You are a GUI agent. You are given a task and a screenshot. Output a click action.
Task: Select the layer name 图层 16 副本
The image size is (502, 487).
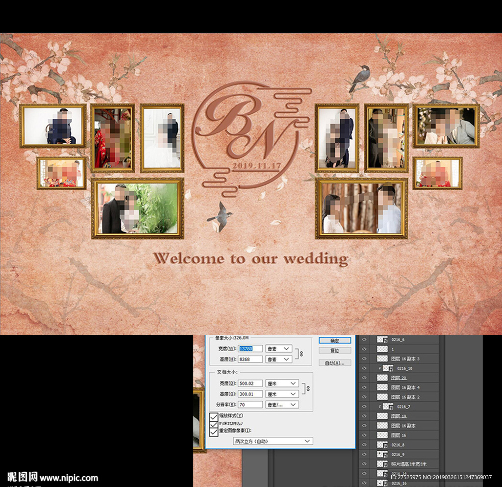click(x=403, y=426)
